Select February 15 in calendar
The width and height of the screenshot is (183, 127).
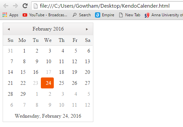click(x=23, y=72)
